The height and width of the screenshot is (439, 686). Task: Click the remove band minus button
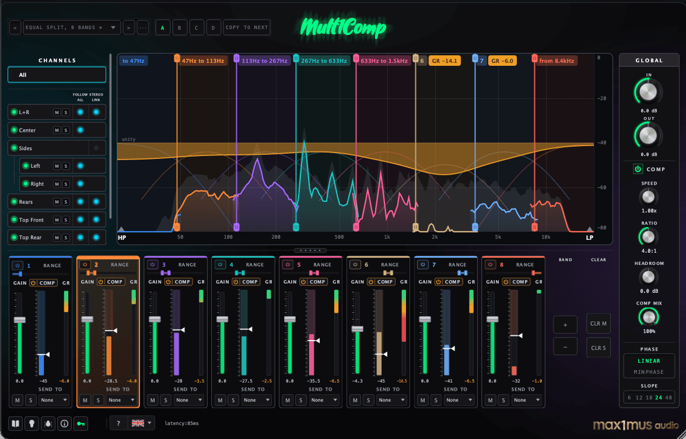coord(565,347)
